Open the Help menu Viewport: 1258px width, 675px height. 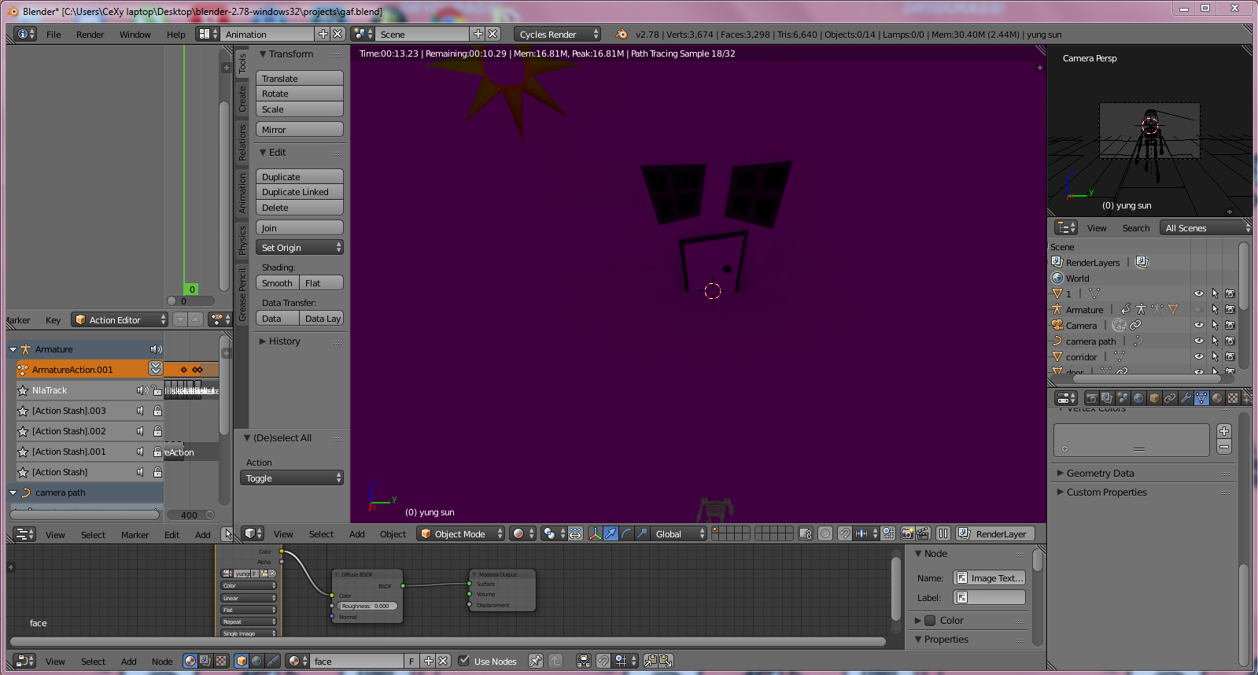(x=175, y=34)
